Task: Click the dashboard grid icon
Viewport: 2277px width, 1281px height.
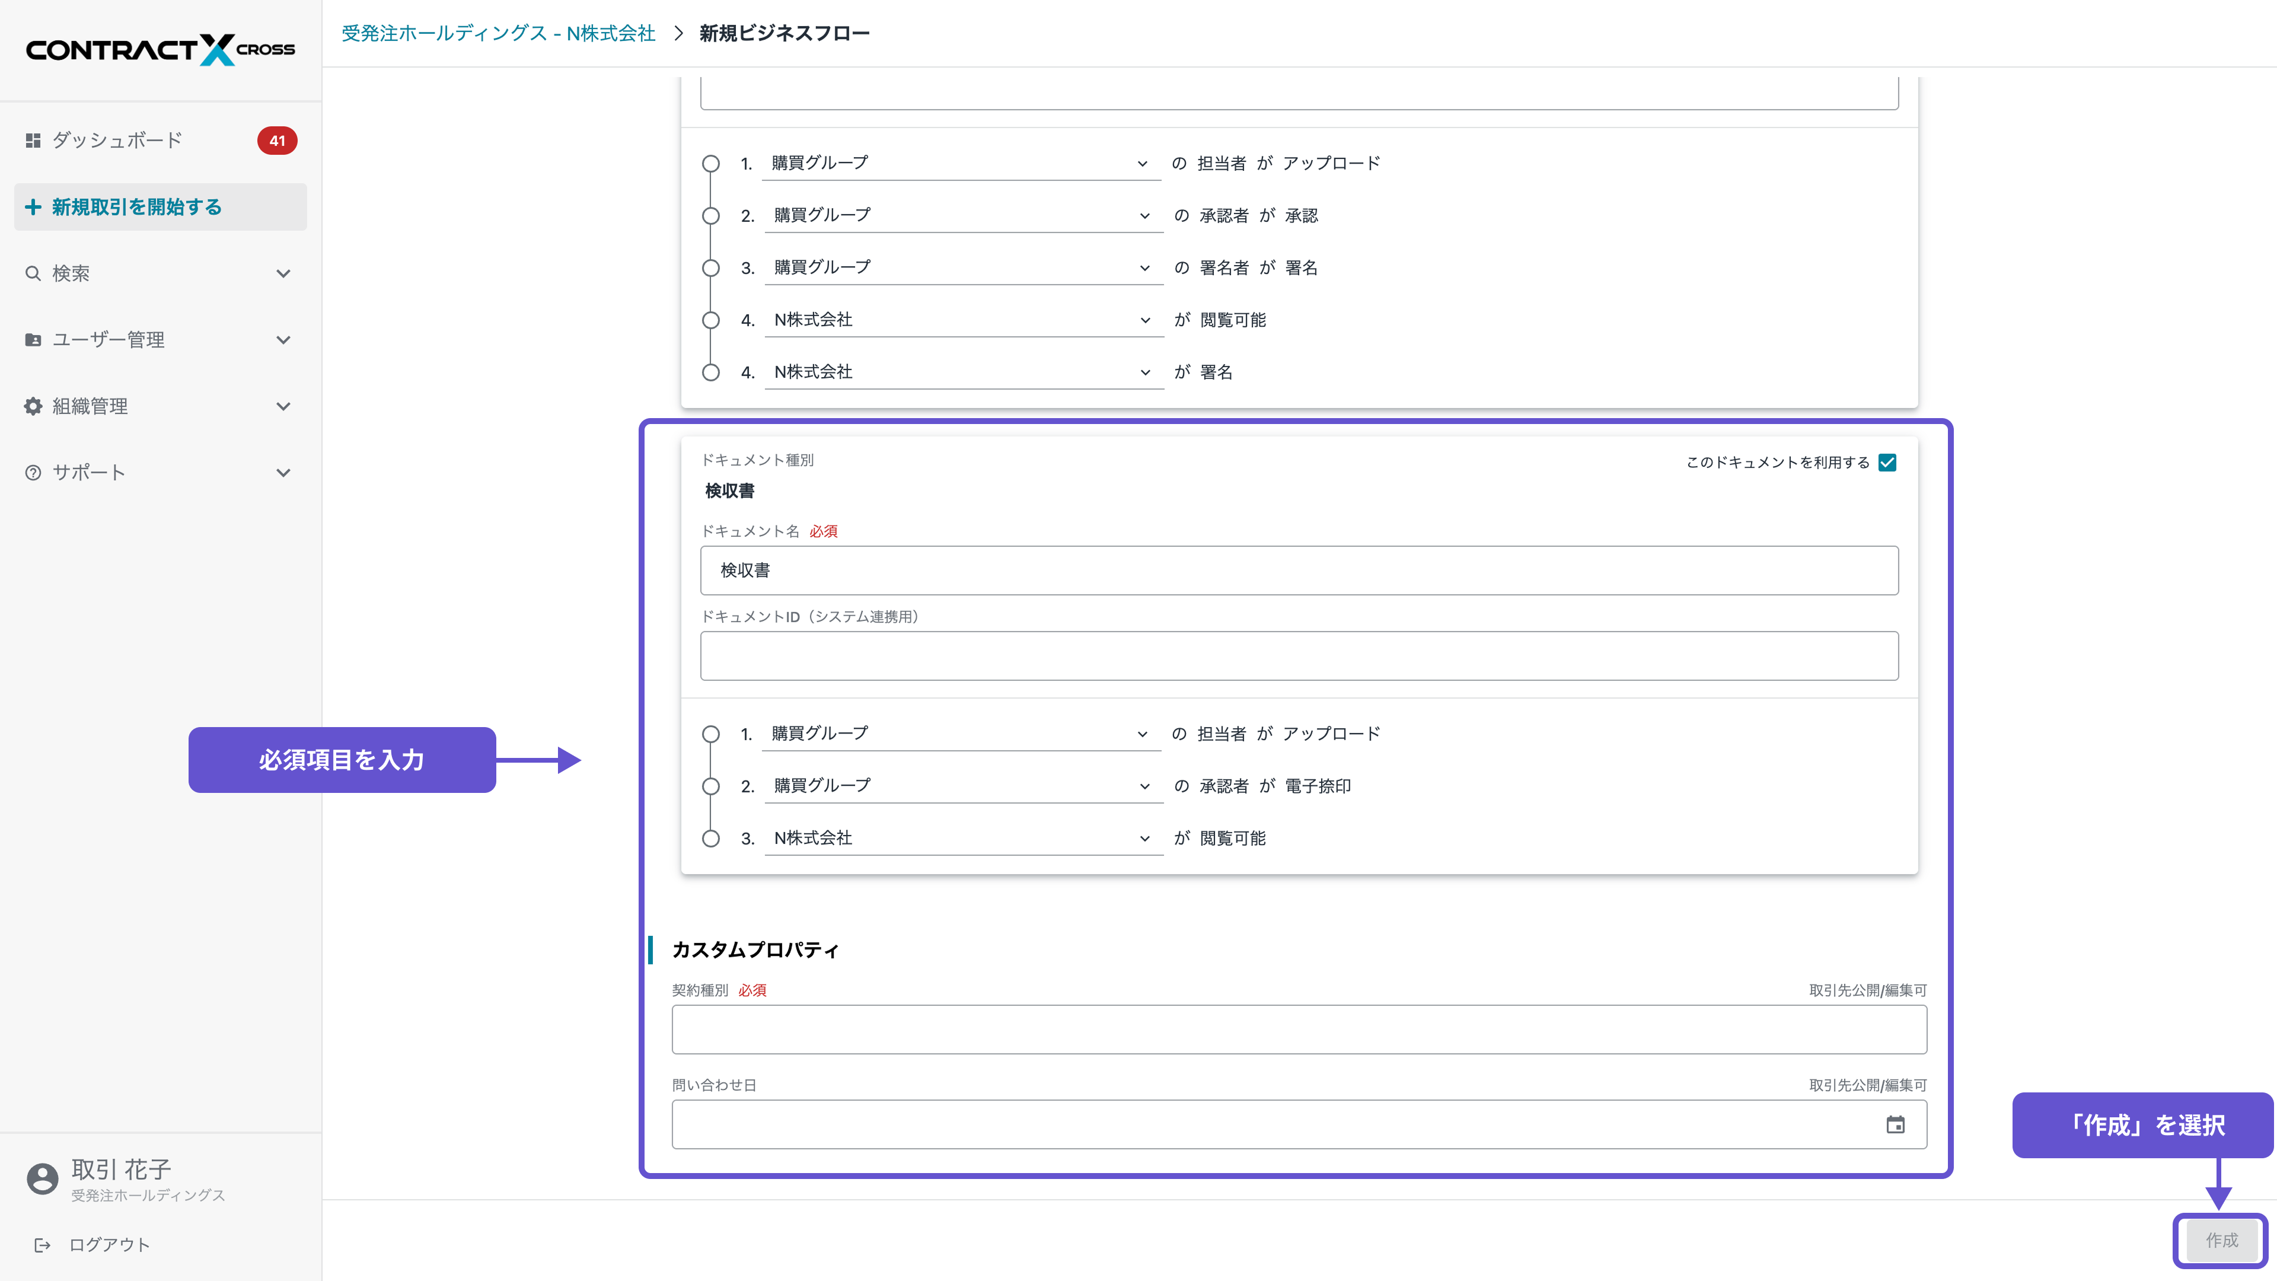Action: pos(33,141)
